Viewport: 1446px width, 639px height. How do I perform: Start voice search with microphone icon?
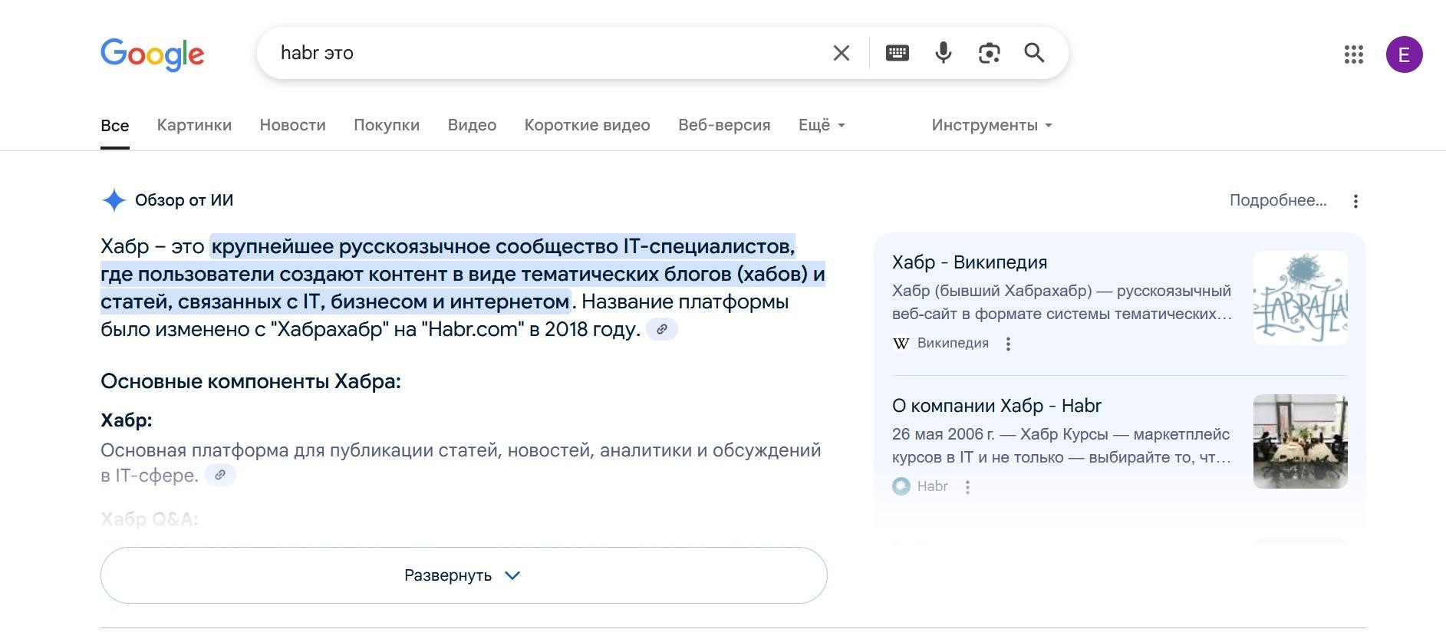point(943,53)
